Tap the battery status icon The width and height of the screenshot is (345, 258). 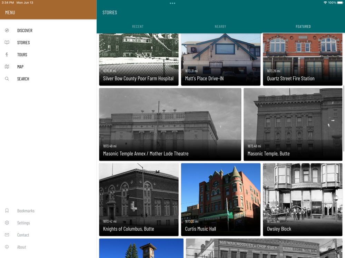(x=340, y=3)
